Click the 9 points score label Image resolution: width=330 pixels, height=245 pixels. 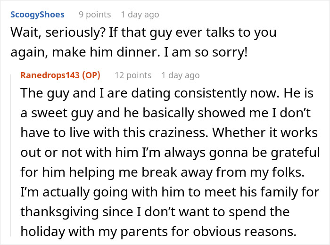(x=95, y=15)
